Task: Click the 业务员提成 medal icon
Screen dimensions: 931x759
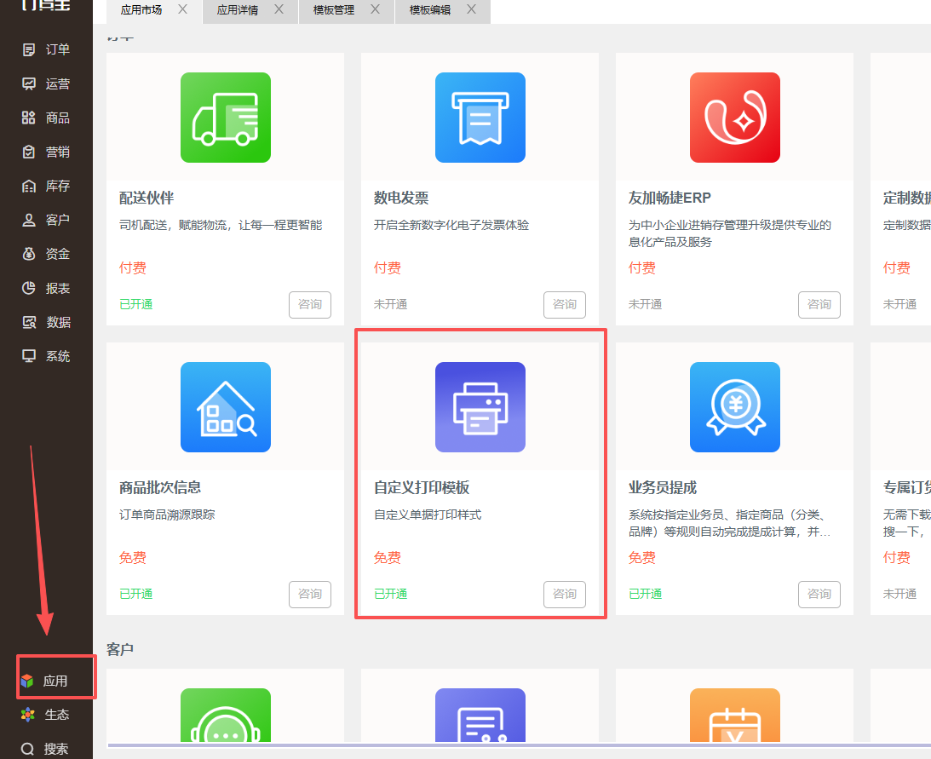Action: coord(735,407)
